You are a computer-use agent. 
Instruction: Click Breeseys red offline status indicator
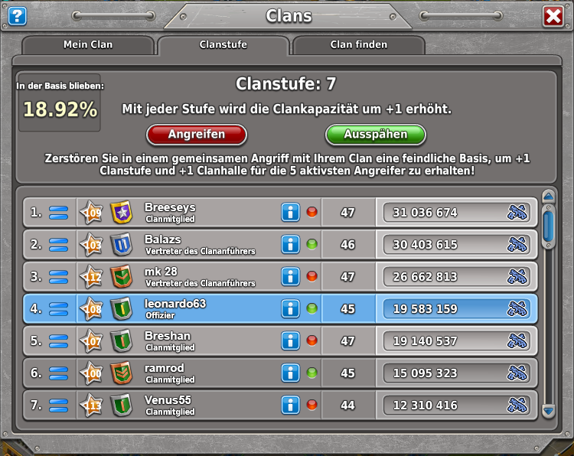[312, 212]
